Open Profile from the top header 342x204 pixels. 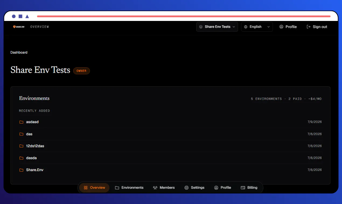[288, 27]
